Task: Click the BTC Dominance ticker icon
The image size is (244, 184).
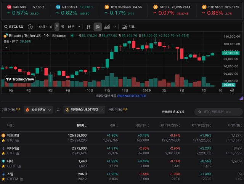Action: tap(107, 7)
